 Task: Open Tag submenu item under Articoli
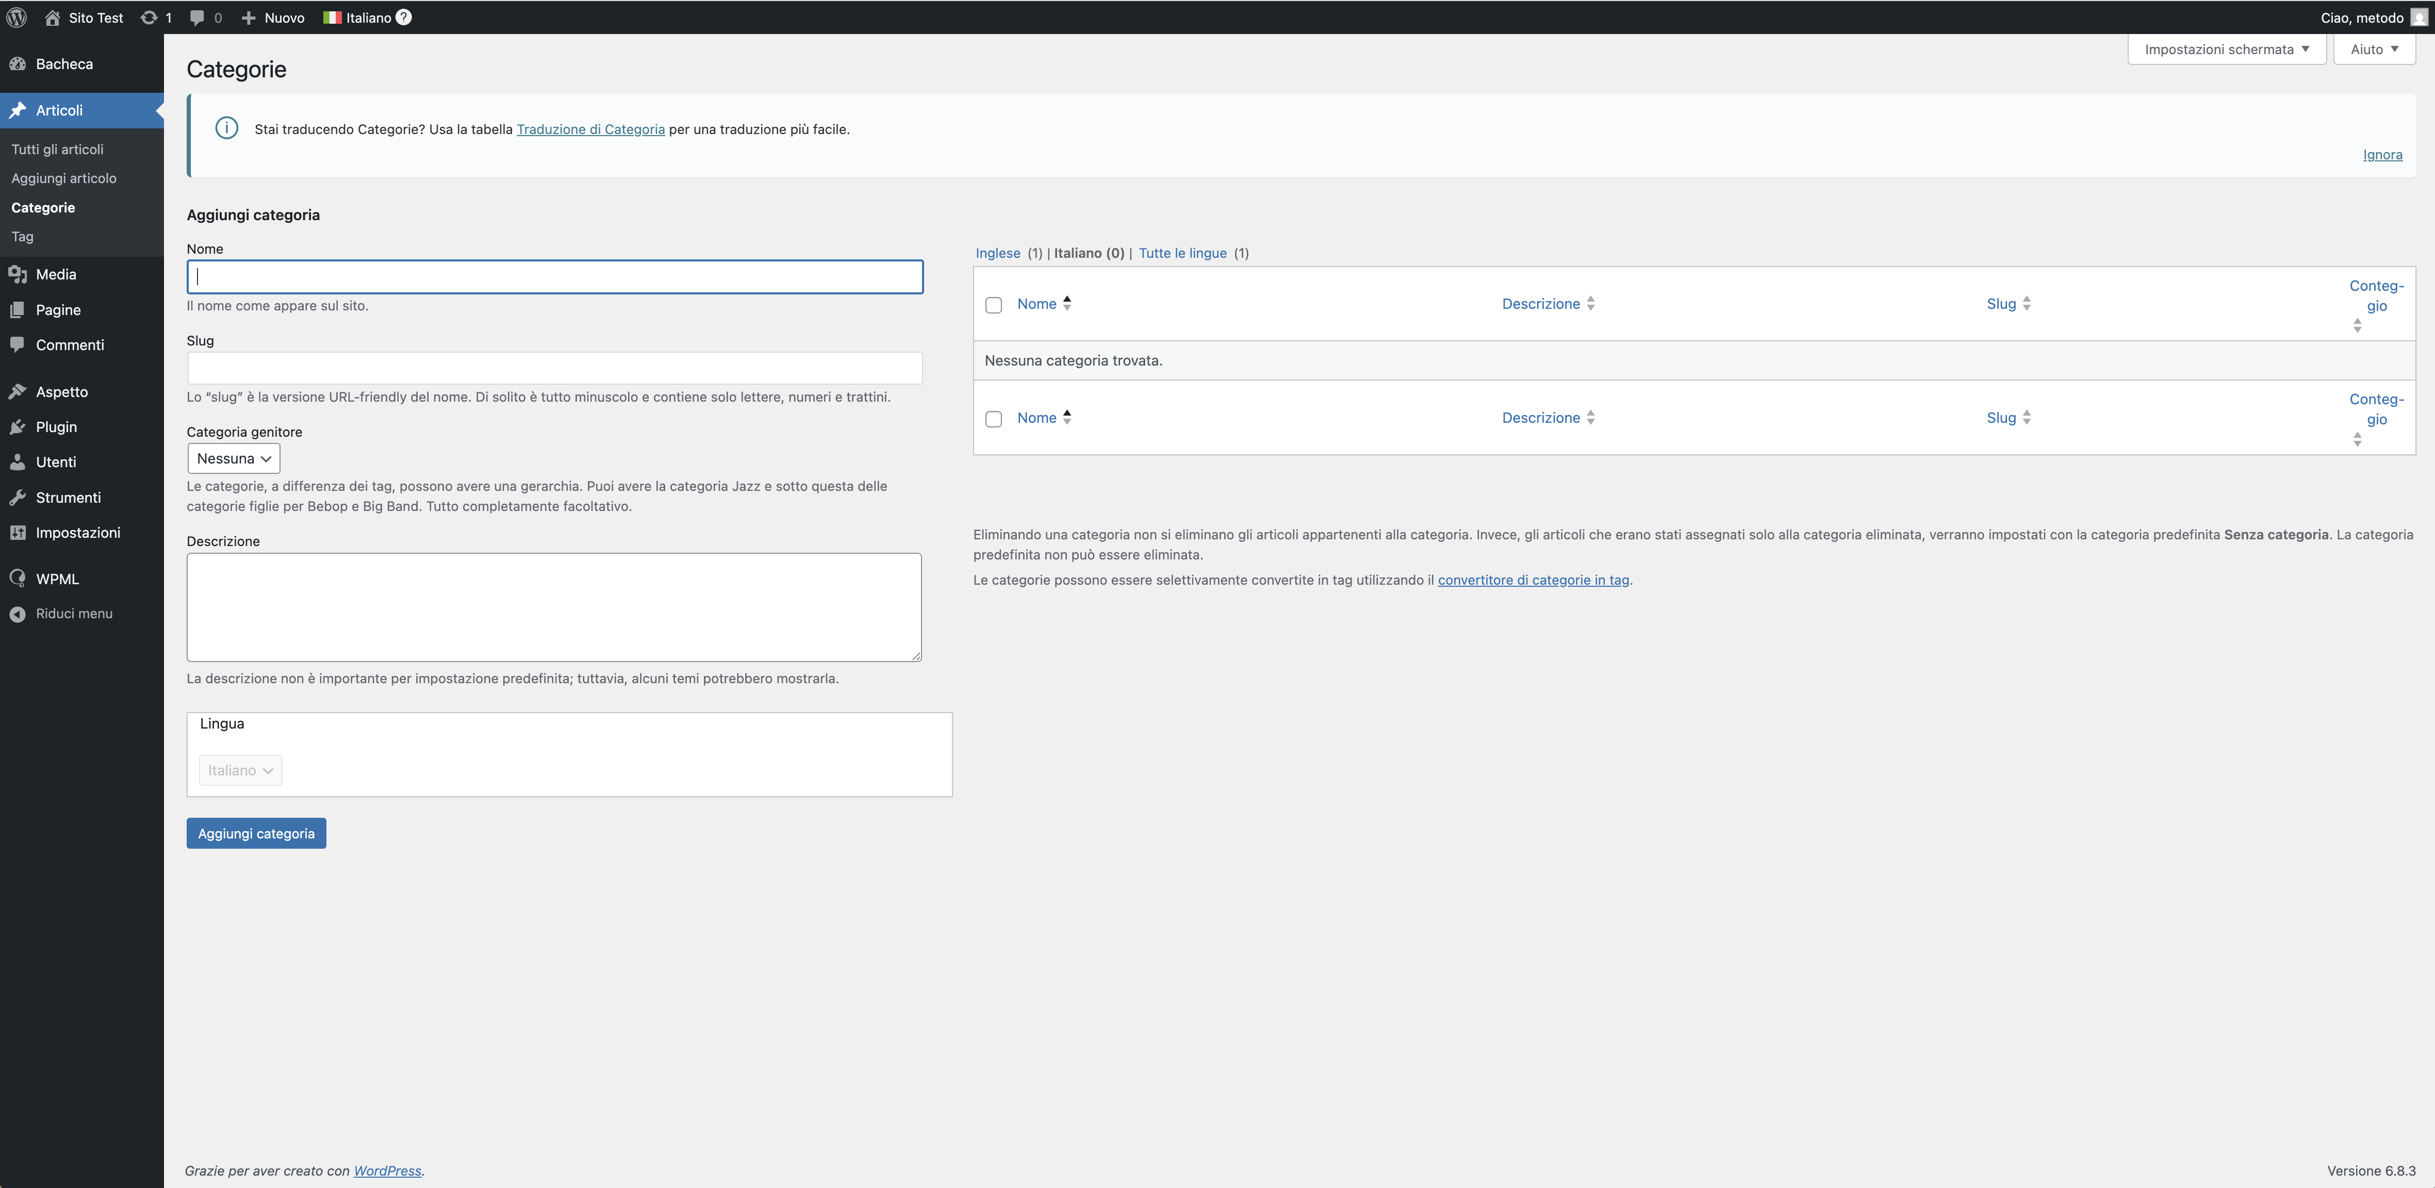coord(23,236)
